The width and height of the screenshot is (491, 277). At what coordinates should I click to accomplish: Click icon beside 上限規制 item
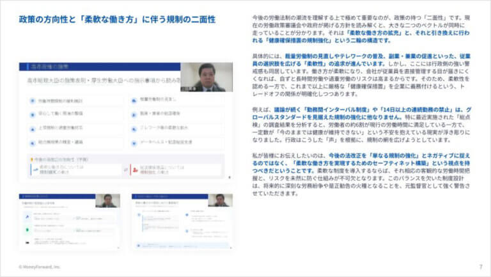[32, 129]
